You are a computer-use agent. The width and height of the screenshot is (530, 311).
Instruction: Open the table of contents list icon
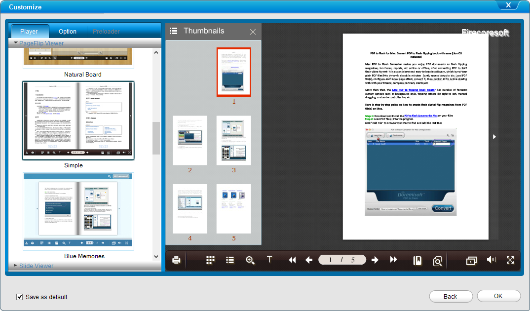[230, 260]
